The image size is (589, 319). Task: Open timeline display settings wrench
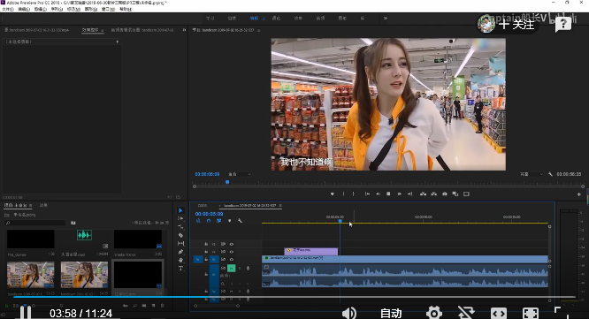(240, 221)
